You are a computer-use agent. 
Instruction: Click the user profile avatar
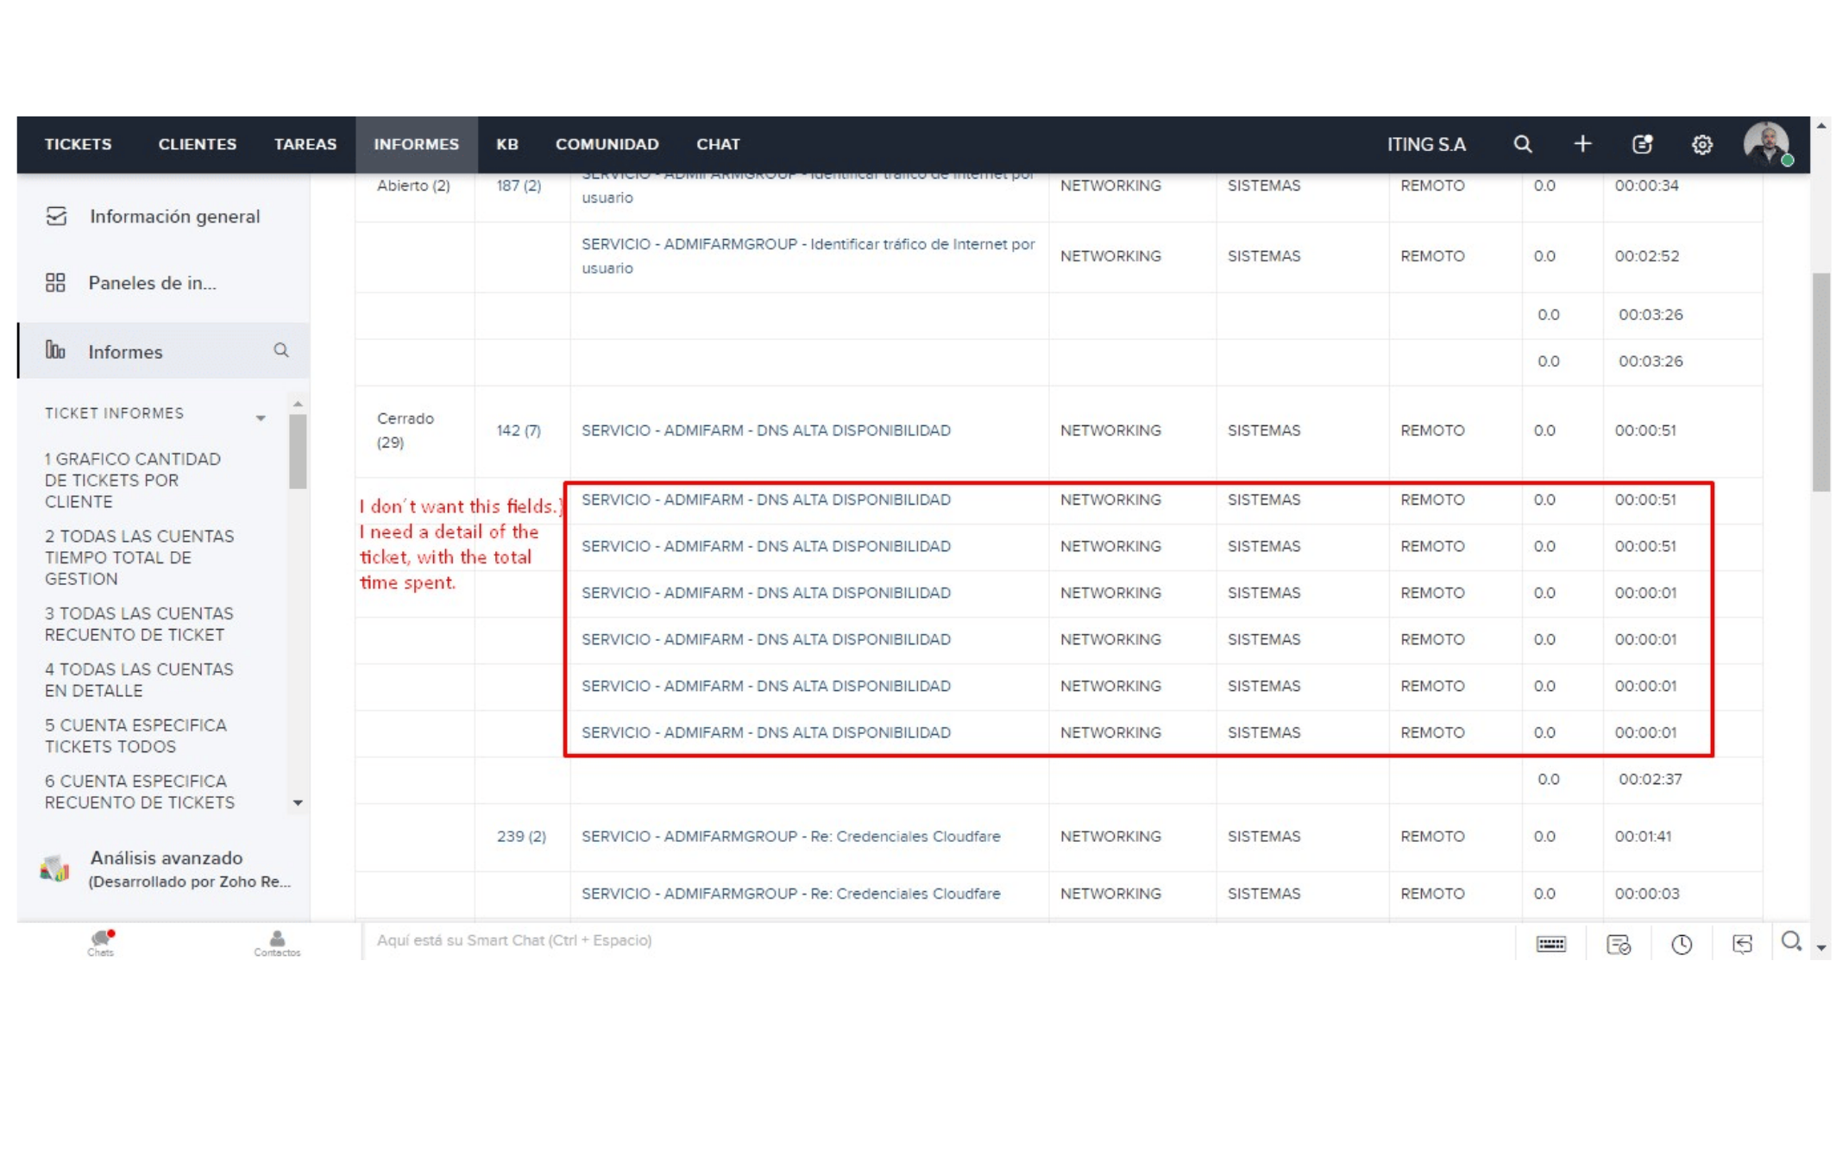pos(1765,143)
